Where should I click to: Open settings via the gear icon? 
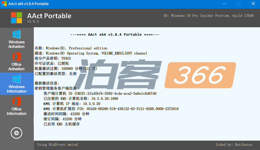(16, 133)
